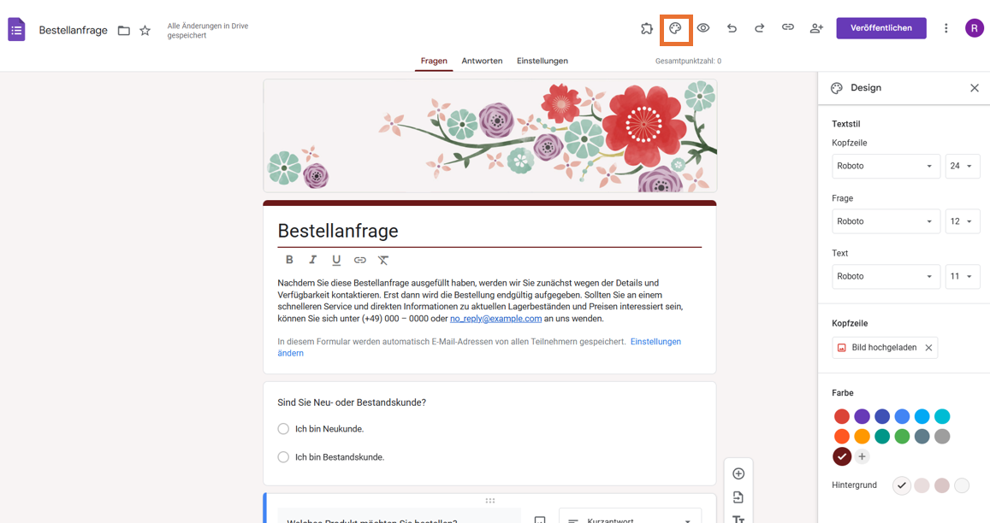The height and width of the screenshot is (523, 990).
Task: Undo the last change
Action: click(x=731, y=27)
